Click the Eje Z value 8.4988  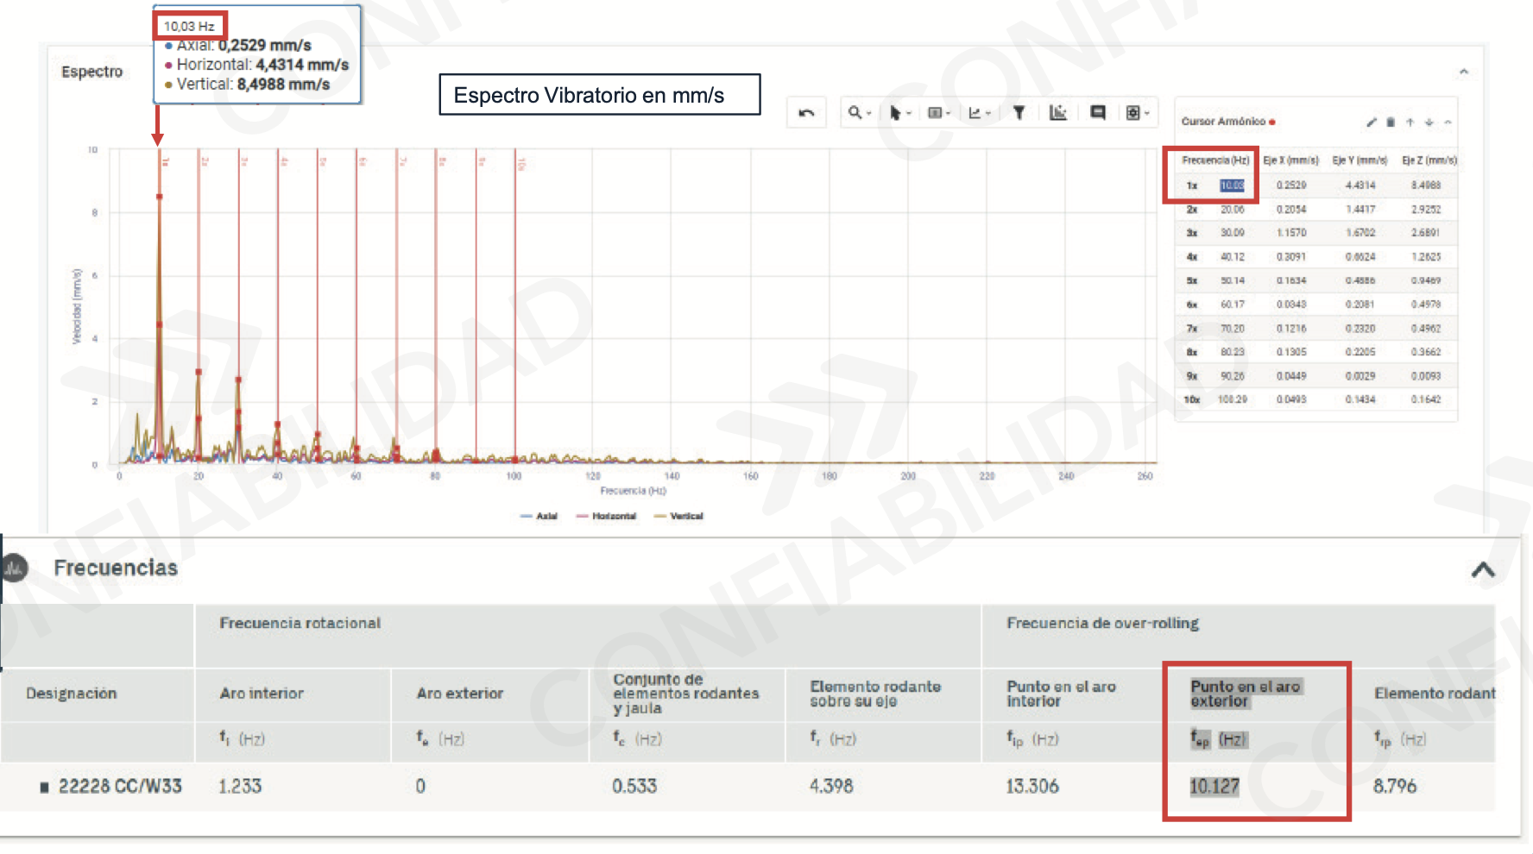pos(1426,185)
